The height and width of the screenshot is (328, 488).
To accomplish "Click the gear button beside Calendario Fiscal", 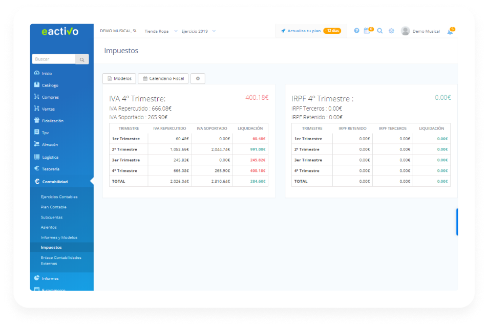I will click(x=198, y=78).
